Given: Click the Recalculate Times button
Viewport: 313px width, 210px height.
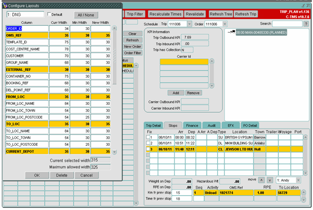Looking at the screenshot, I should pos(166,14).
